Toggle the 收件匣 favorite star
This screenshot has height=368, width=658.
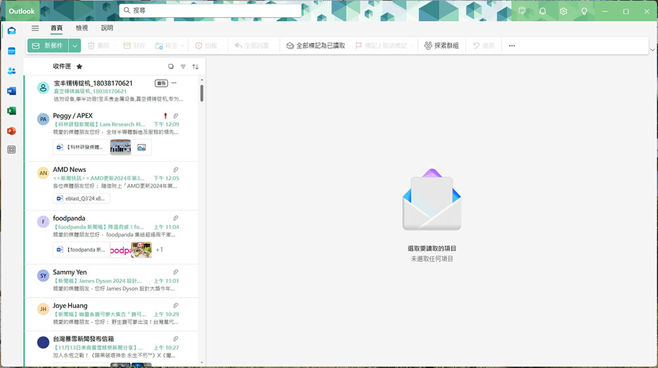pyautogui.click(x=80, y=66)
